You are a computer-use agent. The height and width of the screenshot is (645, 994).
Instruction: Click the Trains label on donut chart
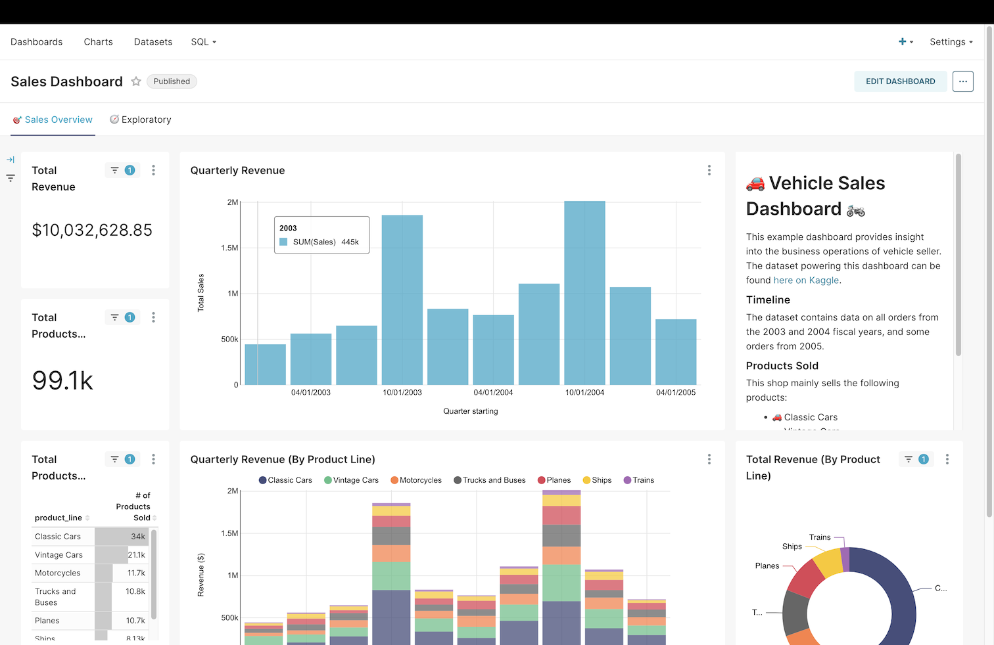tap(820, 537)
